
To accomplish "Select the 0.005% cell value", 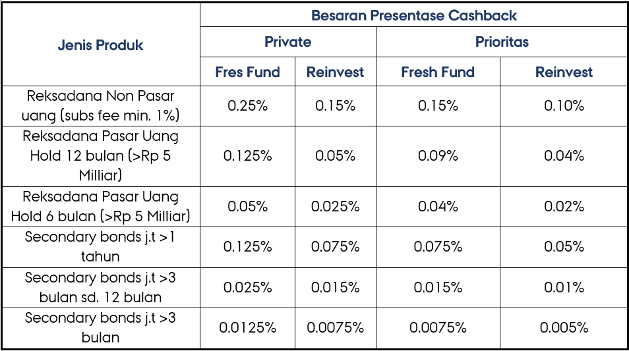I will 564,327.
